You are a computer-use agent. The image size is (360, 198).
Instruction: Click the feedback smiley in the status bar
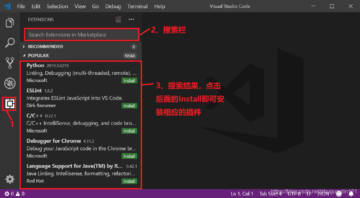pyautogui.click(x=339, y=194)
